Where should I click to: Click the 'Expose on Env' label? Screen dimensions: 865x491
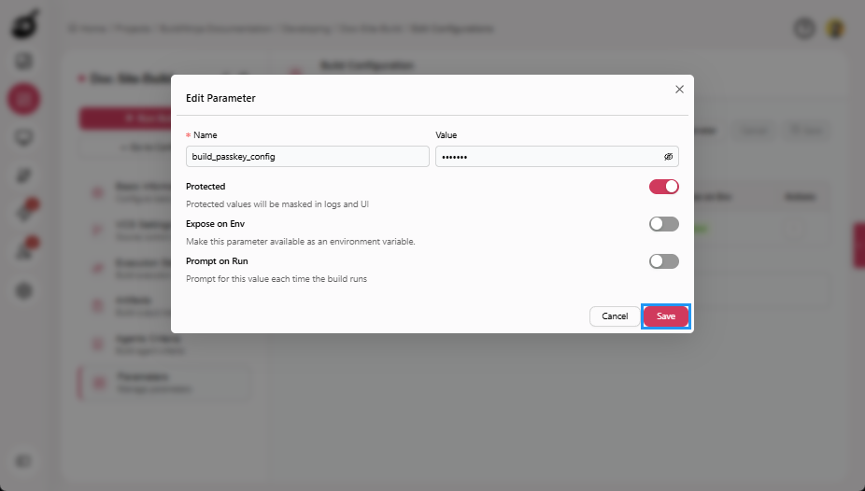click(215, 224)
